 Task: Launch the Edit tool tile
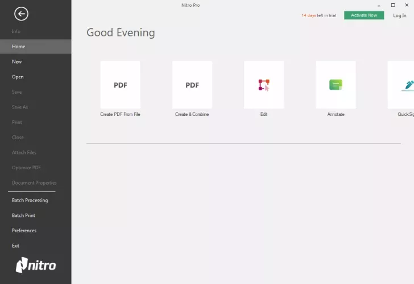click(x=264, y=85)
